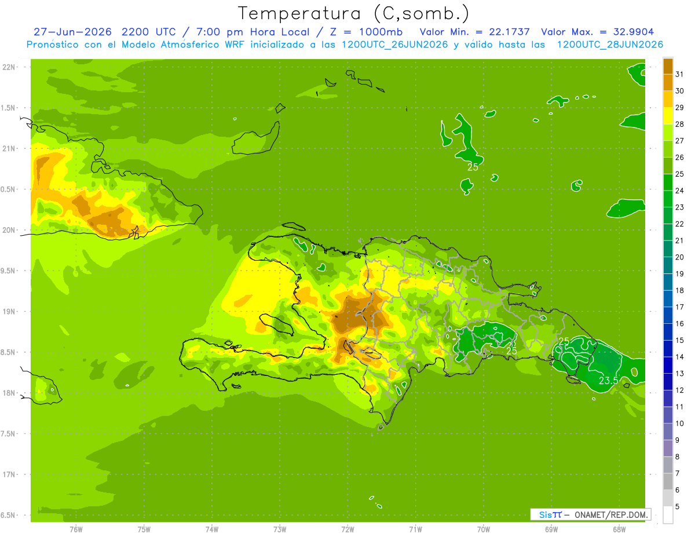Image resolution: width=695 pixels, height=537 pixels.
Task: Click the color scale label '28'
Action: (680, 123)
